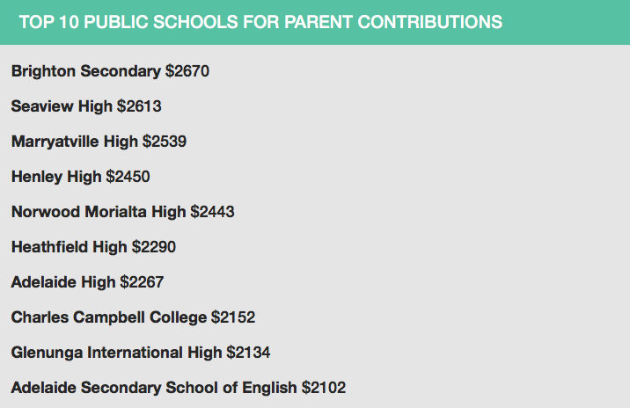
Task: Select the Marryatville High school name
Action: pos(75,142)
